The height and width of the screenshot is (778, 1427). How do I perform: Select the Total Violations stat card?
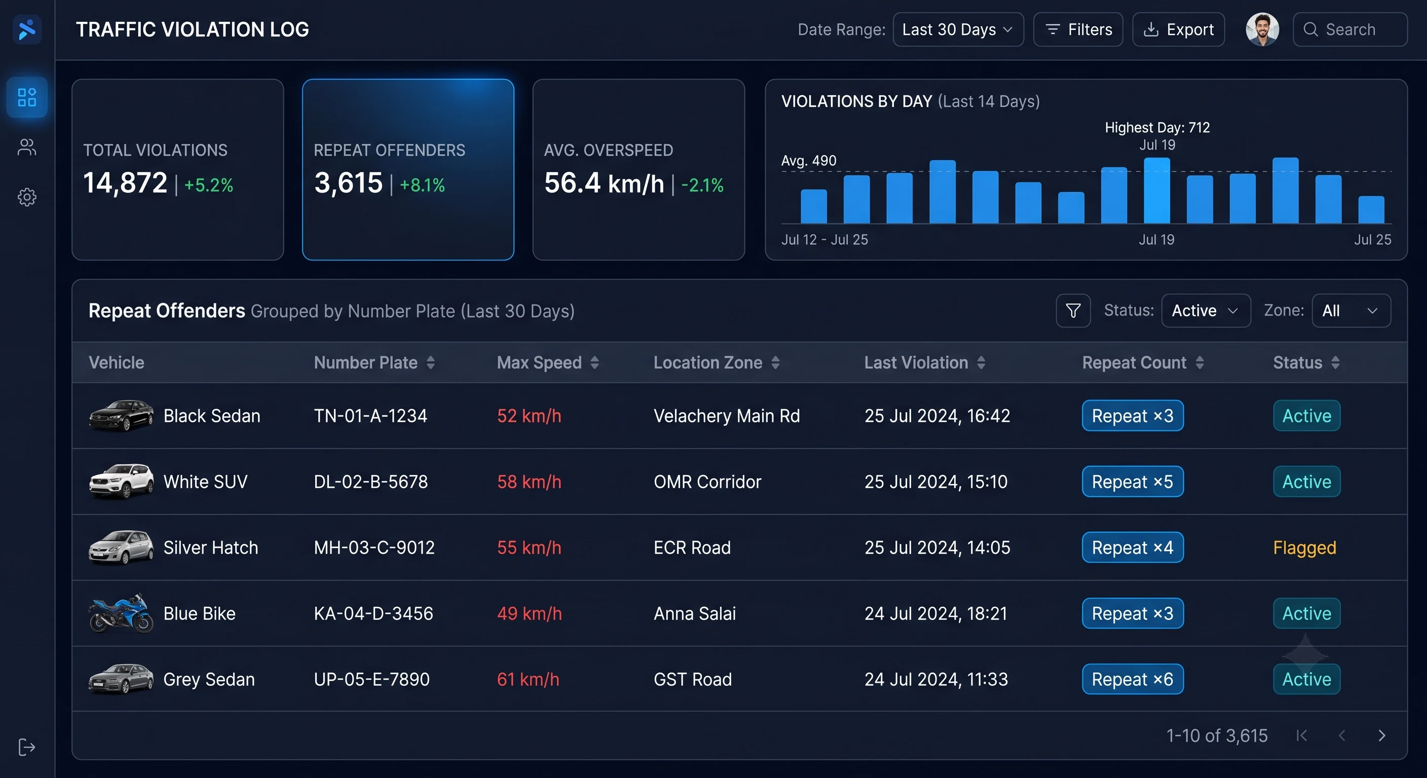pyautogui.click(x=177, y=170)
